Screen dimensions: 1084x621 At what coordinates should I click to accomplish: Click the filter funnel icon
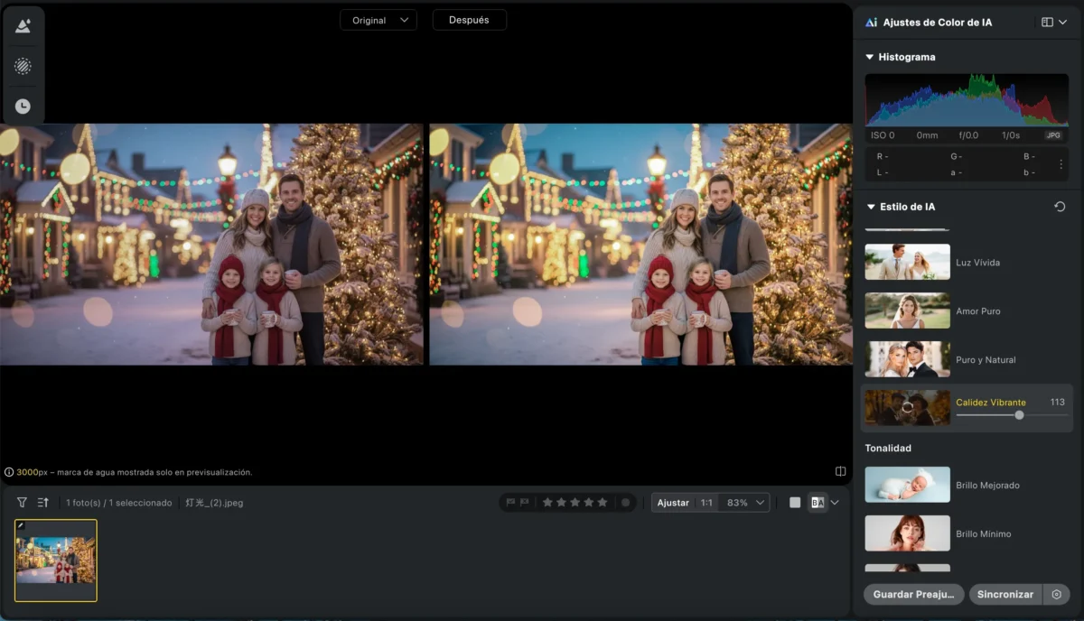tap(22, 503)
